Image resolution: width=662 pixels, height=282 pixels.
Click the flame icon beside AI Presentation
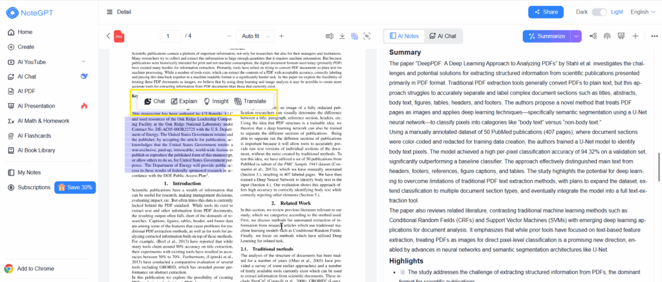click(84, 106)
